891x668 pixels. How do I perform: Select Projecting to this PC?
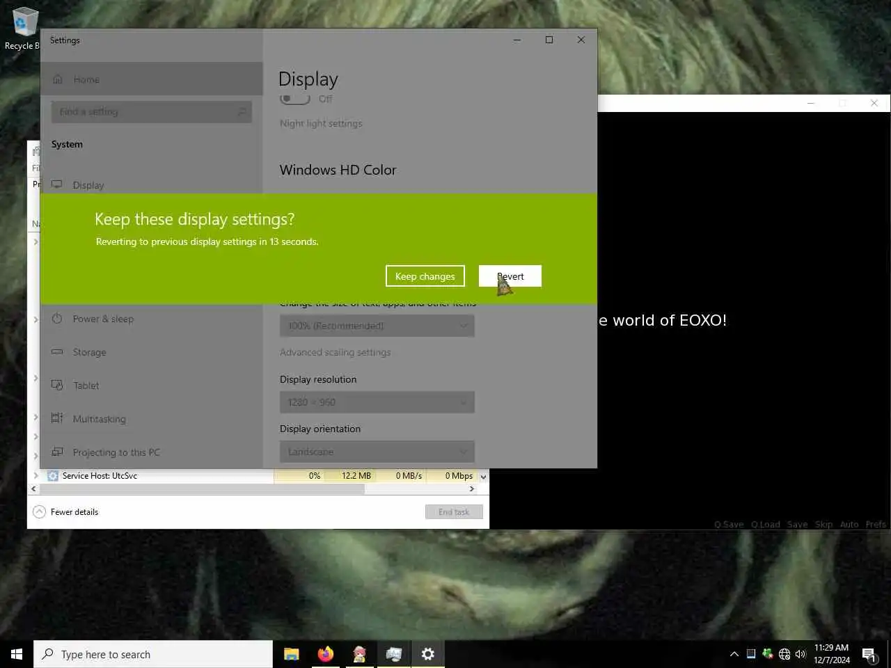pos(152,452)
